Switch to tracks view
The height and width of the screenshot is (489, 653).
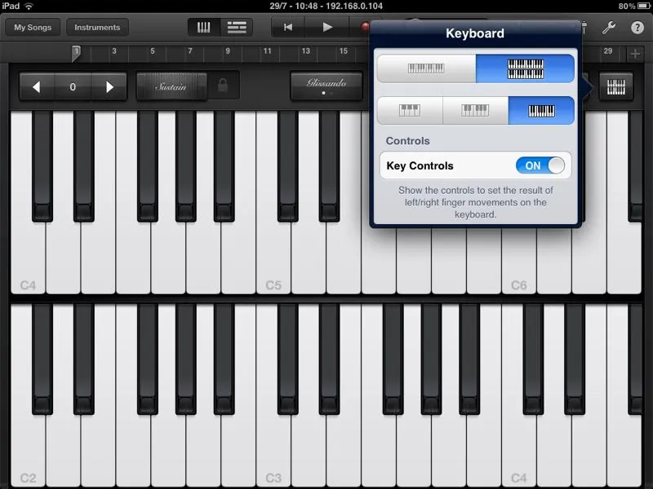(x=237, y=27)
